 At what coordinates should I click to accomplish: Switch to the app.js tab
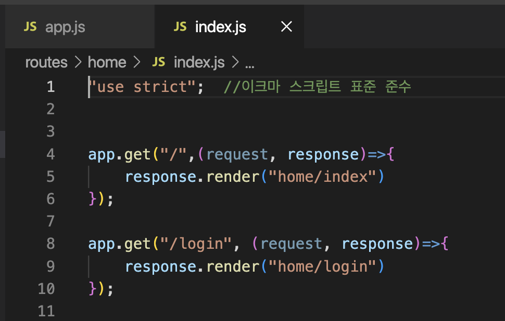pyautogui.click(x=80, y=26)
